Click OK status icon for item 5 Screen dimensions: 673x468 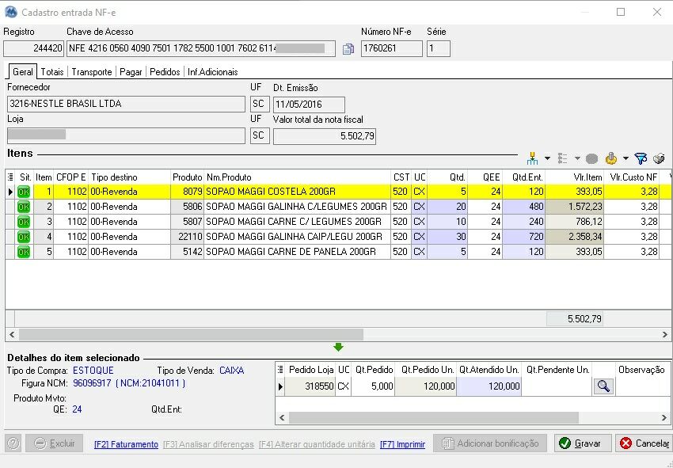coord(24,252)
